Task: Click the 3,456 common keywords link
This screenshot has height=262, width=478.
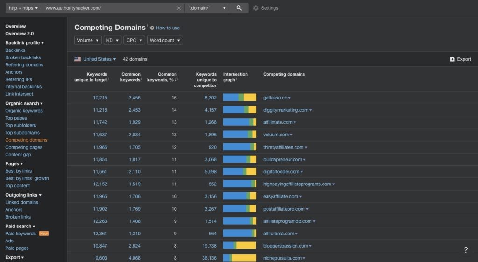Action: pyautogui.click(x=134, y=98)
